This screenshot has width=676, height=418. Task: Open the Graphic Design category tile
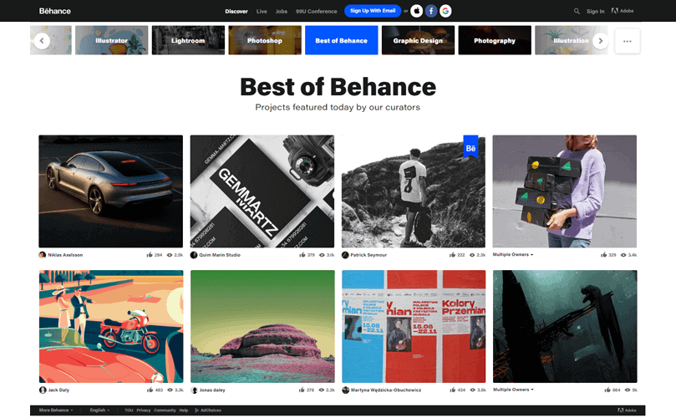(x=418, y=40)
